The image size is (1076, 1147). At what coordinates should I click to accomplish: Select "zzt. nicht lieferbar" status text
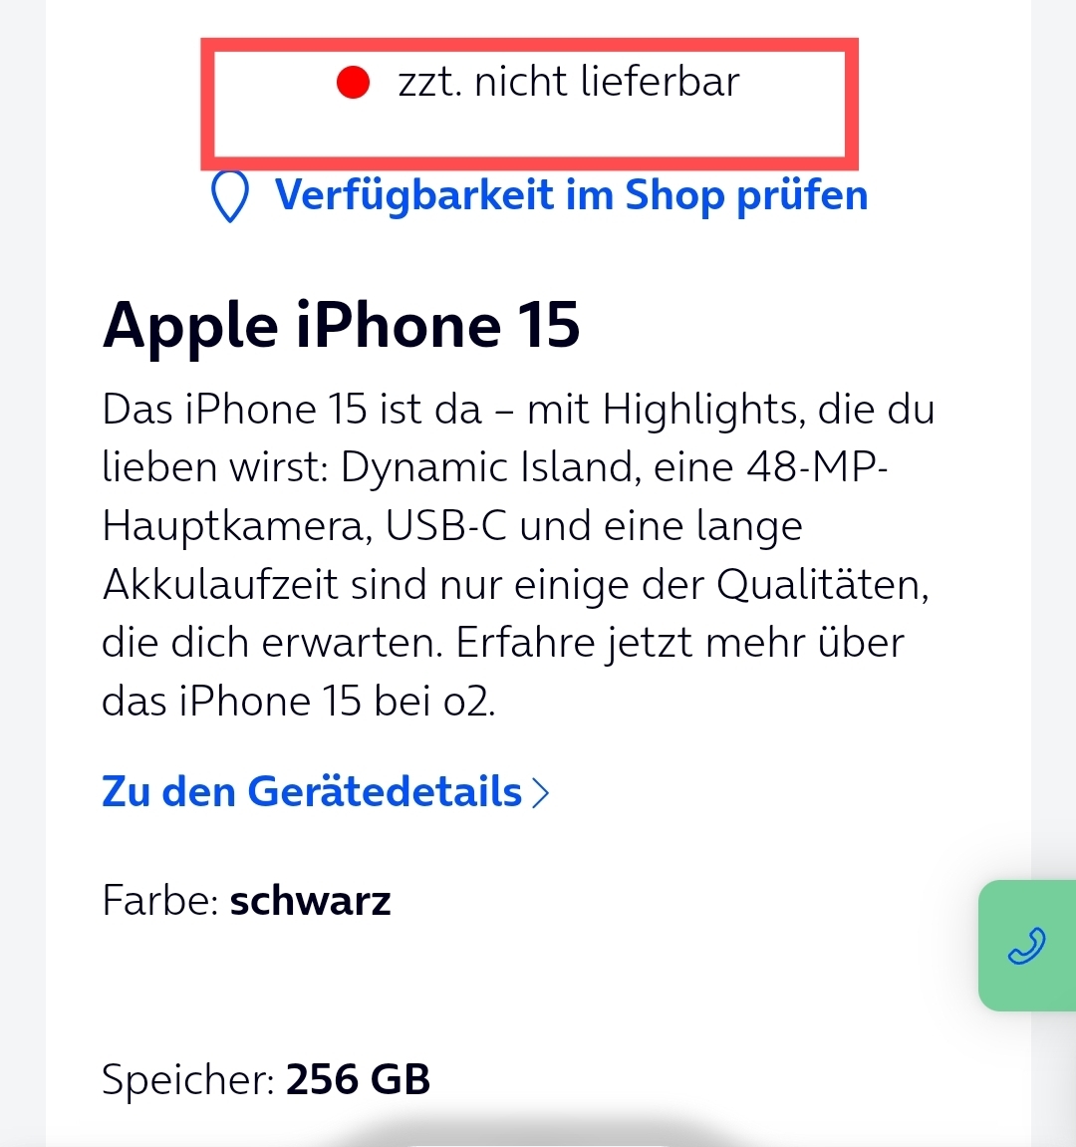568,81
